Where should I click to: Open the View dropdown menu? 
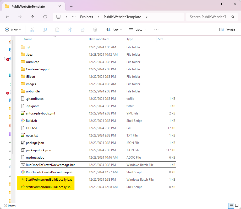tap(137, 30)
